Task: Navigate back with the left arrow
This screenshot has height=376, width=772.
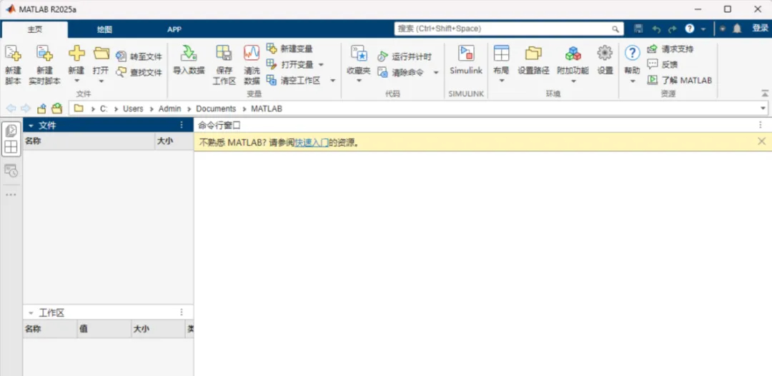Action: click(x=11, y=108)
